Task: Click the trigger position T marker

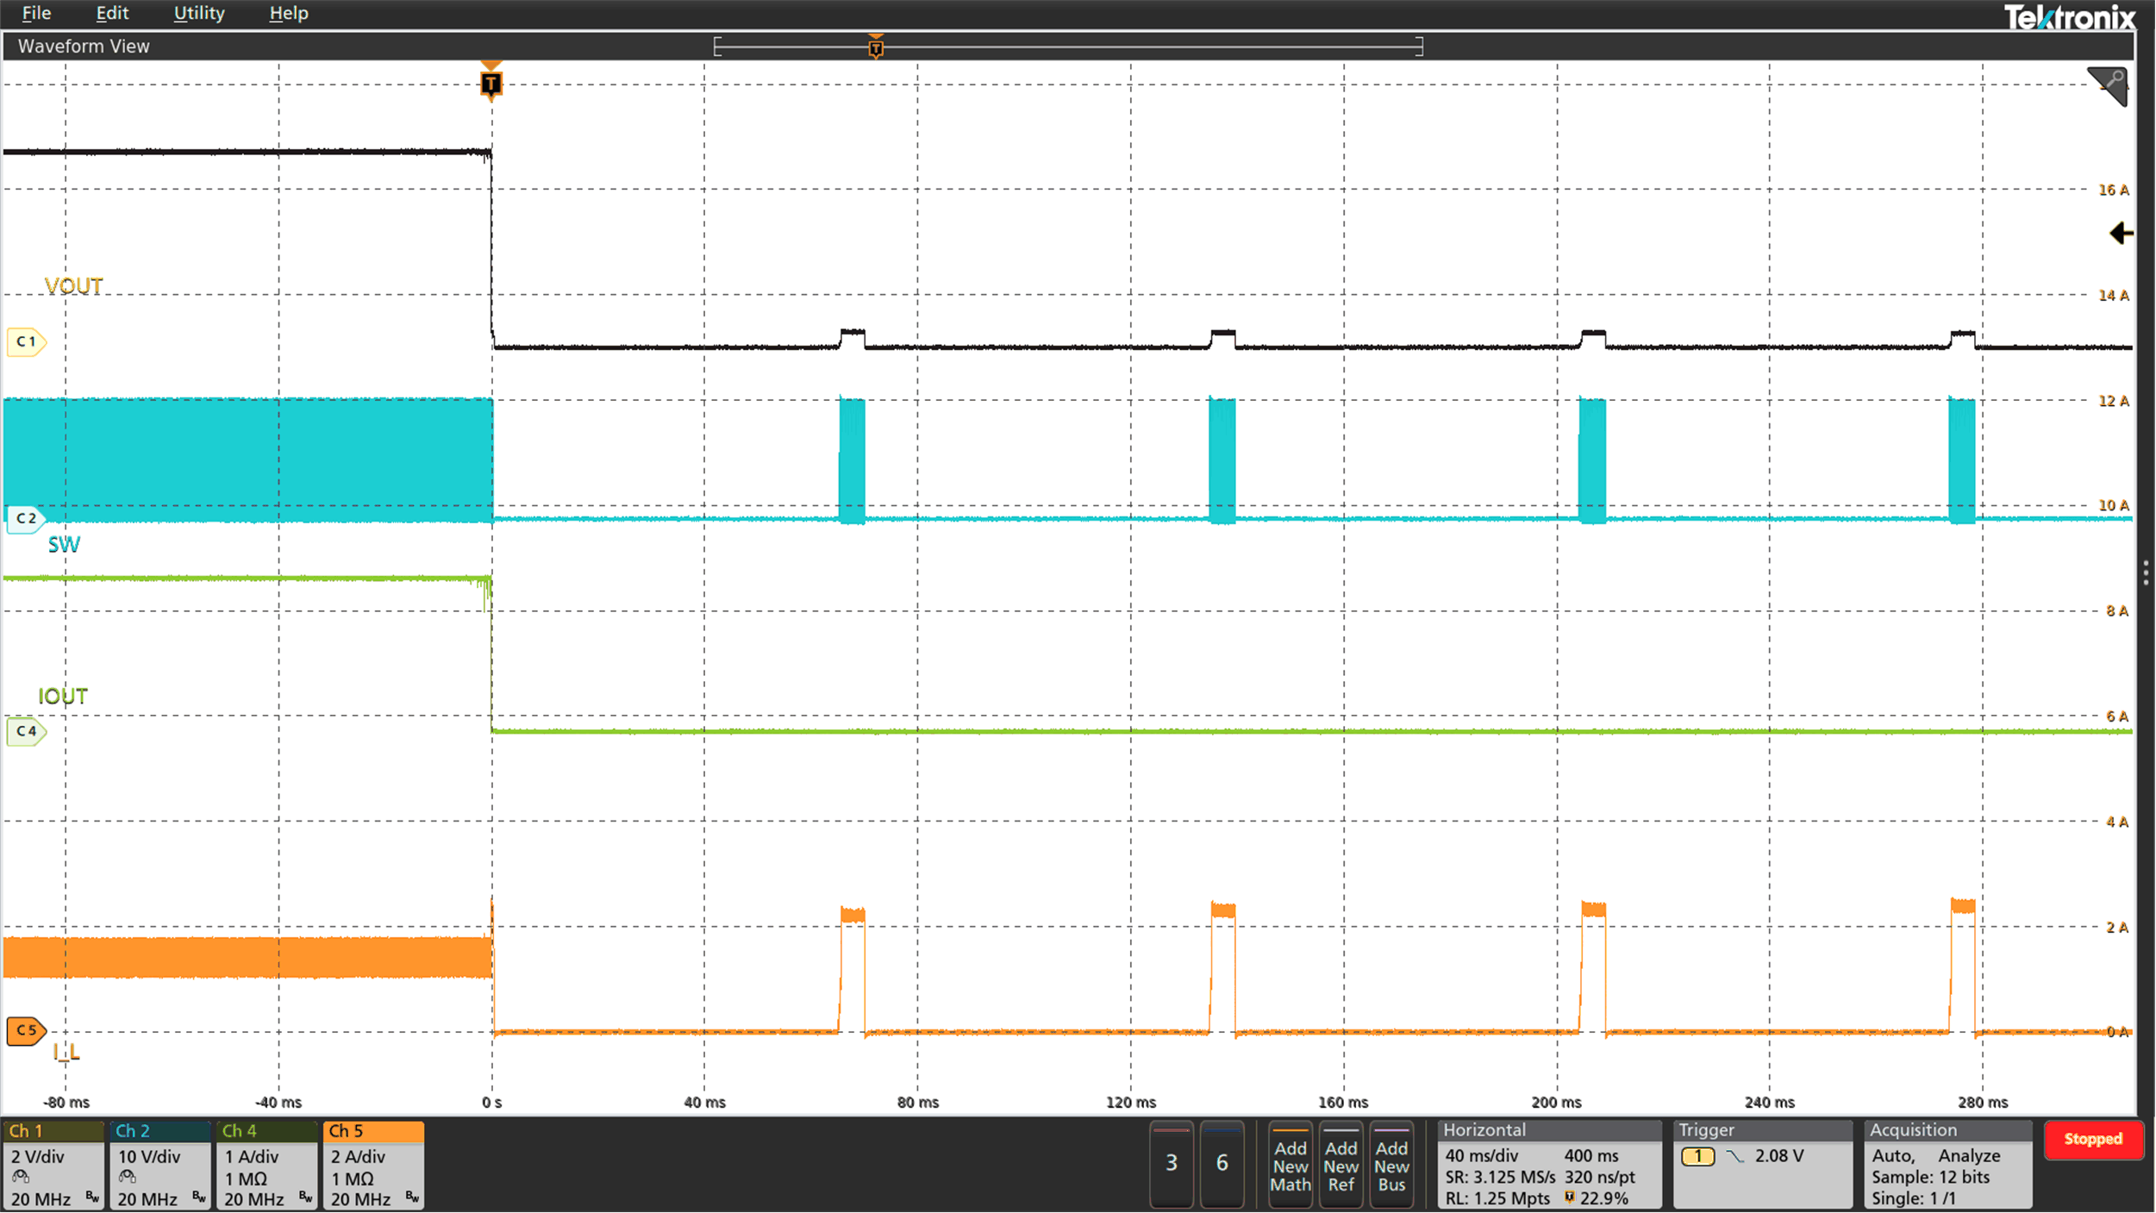Action: [x=491, y=84]
